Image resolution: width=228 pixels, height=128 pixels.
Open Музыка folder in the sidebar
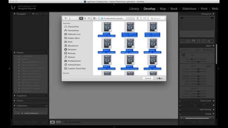click(x=70, y=57)
